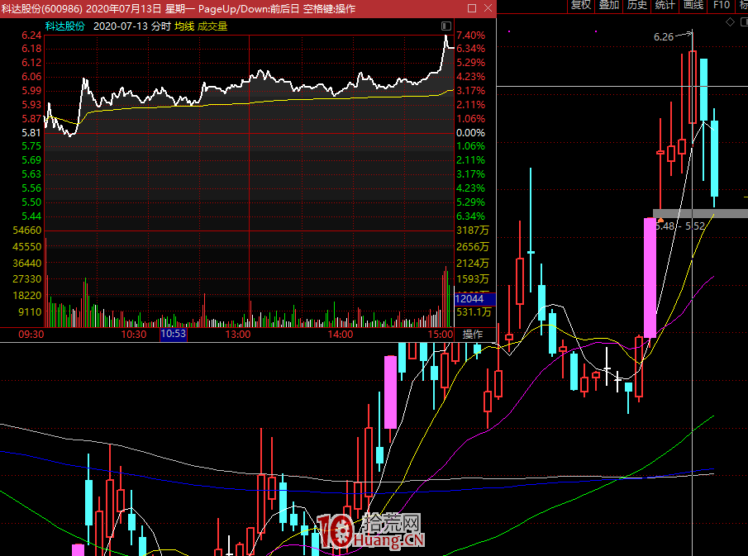Open F10 company information

click(x=722, y=5)
